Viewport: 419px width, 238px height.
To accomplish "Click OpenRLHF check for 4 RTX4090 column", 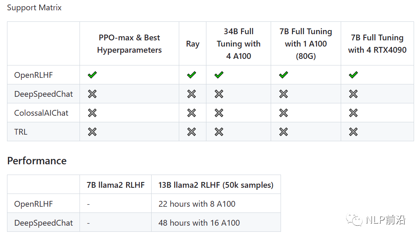I will [x=353, y=75].
